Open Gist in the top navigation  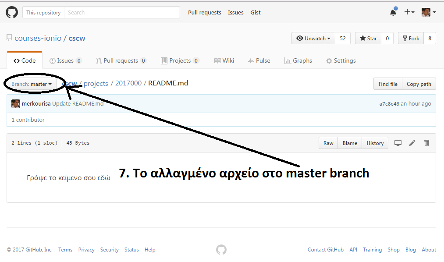click(x=256, y=12)
